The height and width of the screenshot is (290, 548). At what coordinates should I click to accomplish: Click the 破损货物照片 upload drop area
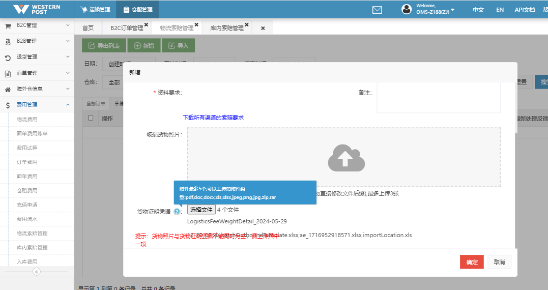(x=344, y=157)
